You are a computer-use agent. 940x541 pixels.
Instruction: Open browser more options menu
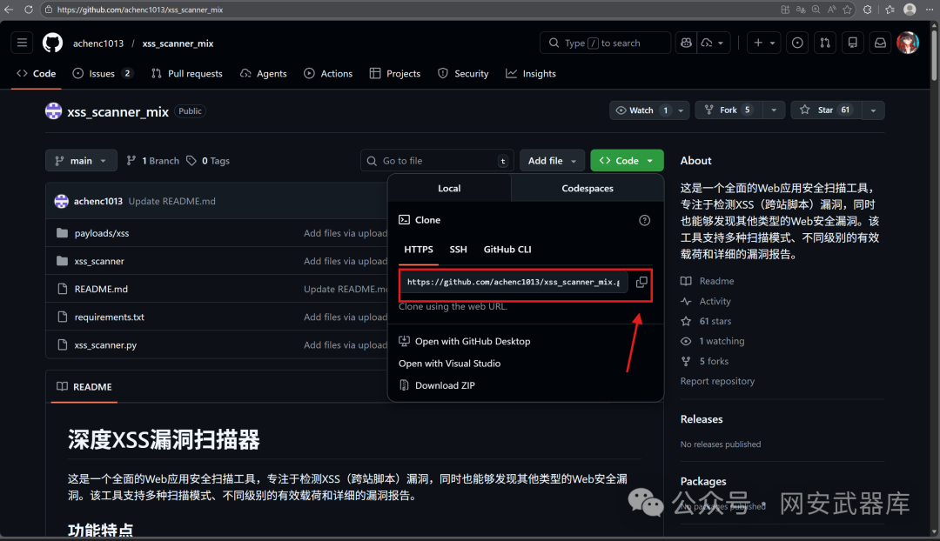point(930,9)
